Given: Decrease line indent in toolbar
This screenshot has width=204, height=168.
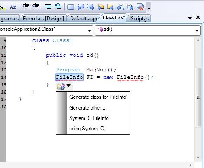Looking at the screenshot, I should point(26,7).
